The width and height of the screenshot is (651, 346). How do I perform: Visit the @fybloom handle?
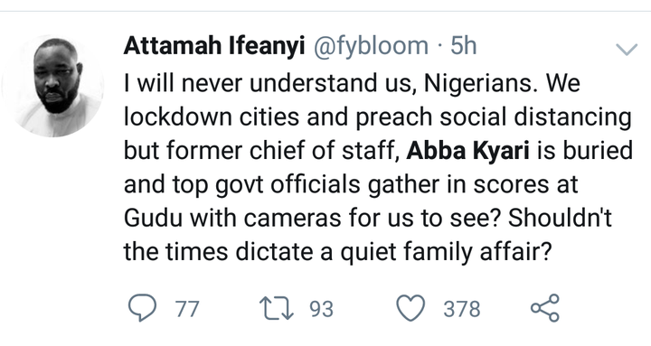371,46
